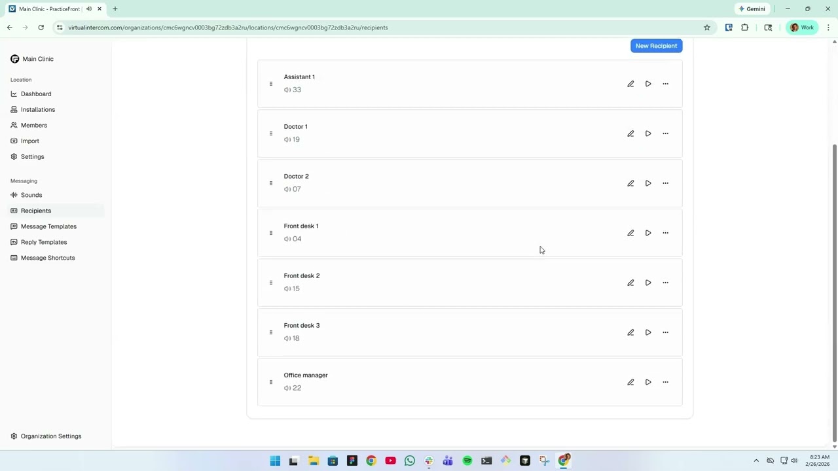Play sound for Front desk 3

(648, 332)
